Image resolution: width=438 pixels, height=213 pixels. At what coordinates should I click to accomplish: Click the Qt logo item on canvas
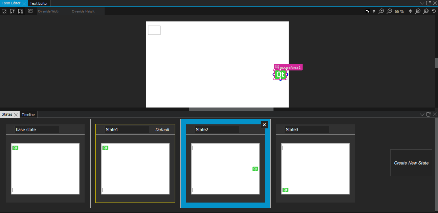click(281, 74)
